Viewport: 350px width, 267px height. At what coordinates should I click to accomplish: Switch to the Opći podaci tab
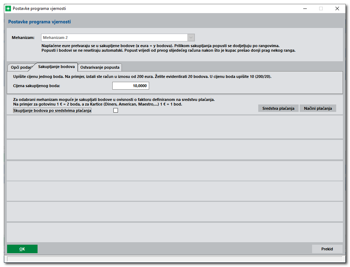(x=22, y=67)
